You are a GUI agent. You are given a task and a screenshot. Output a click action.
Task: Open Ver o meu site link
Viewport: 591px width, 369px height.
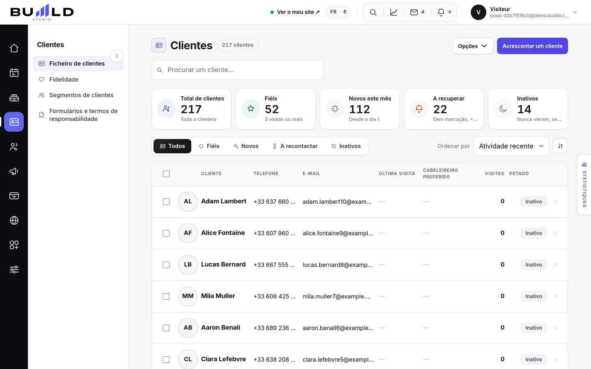[x=295, y=12]
